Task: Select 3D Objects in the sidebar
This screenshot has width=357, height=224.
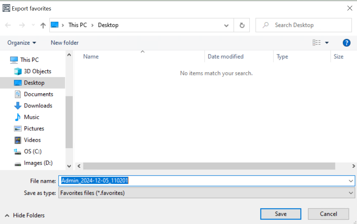Action: [x=37, y=71]
